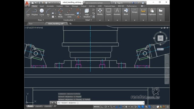Select the Line drawing tool
Screen dimensions: 194x109
28,12
